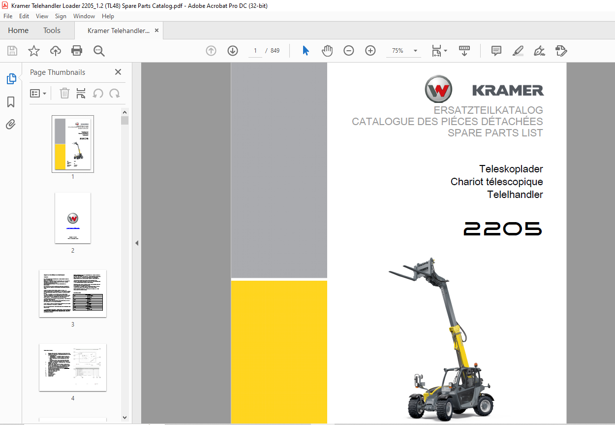The image size is (615, 425).
Task: Select page 4 thumbnail
Action: pyautogui.click(x=73, y=367)
